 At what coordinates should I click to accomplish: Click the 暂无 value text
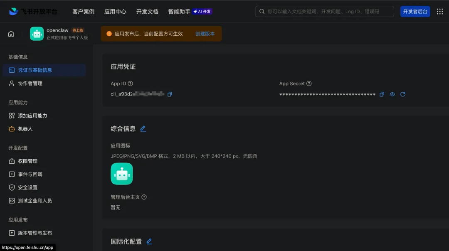click(x=116, y=207)
